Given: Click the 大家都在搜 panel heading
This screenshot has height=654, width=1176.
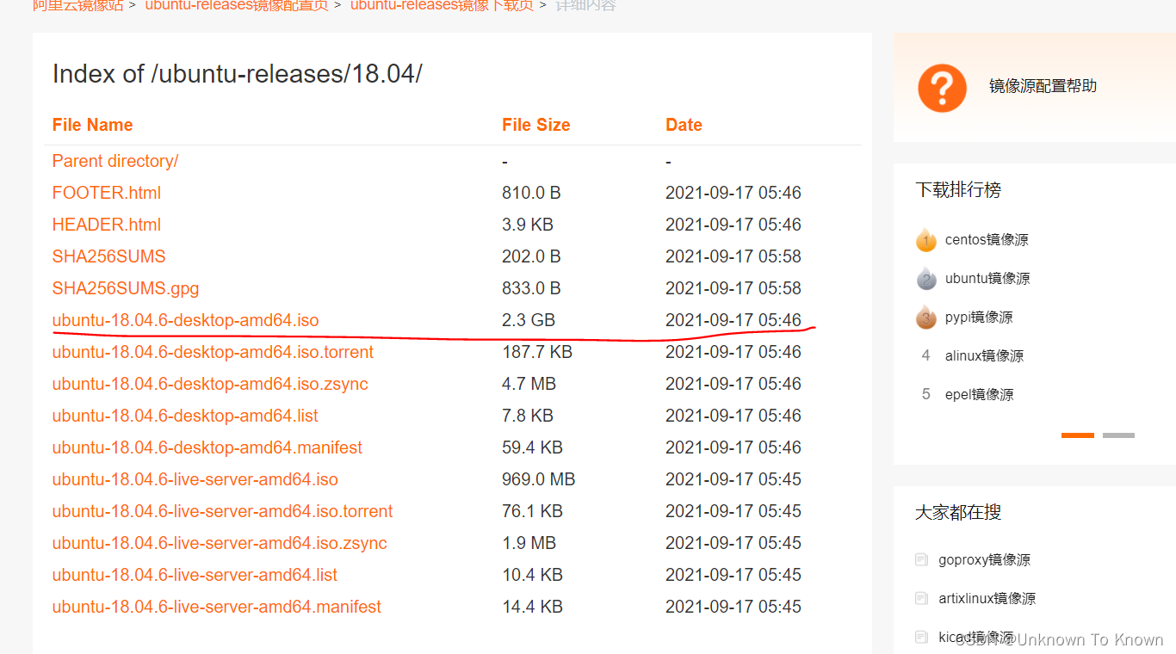Looking at the screenshot, I should tap(958, 513).
